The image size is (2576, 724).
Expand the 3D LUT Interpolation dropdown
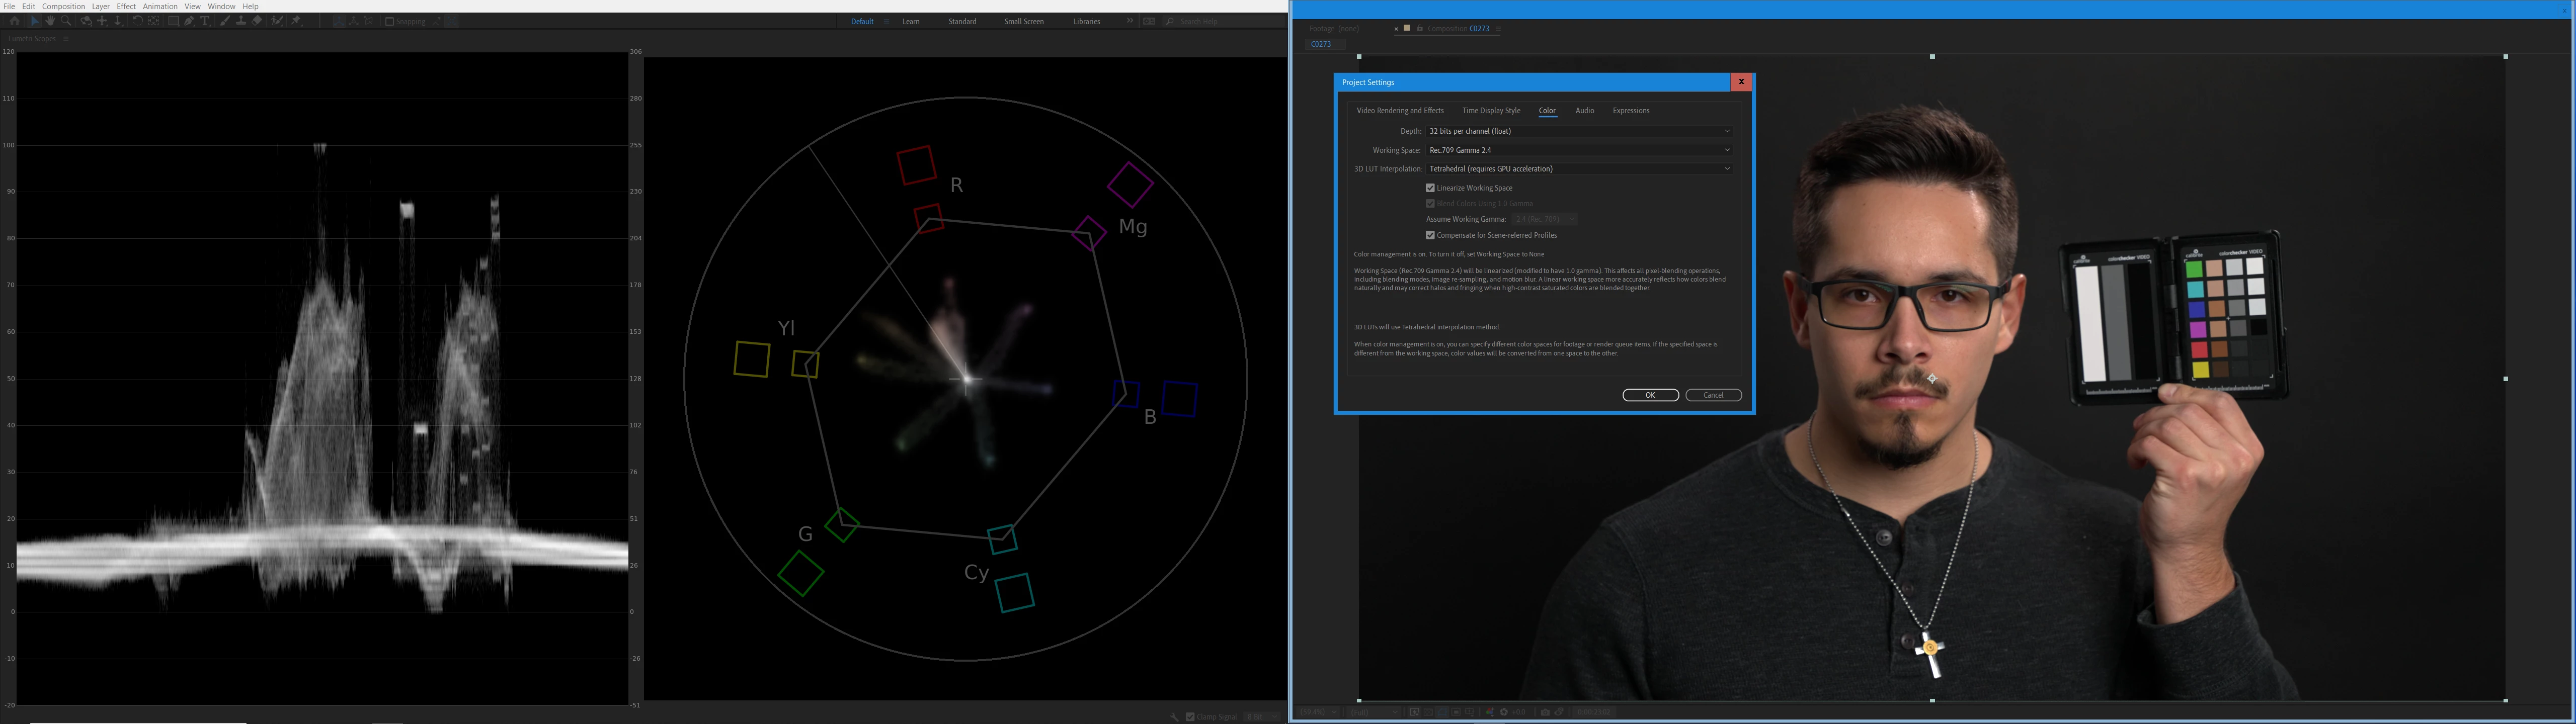[x=1578, y=169]
